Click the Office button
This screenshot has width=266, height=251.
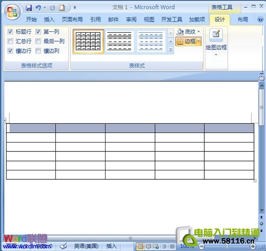tap(12, 12)
